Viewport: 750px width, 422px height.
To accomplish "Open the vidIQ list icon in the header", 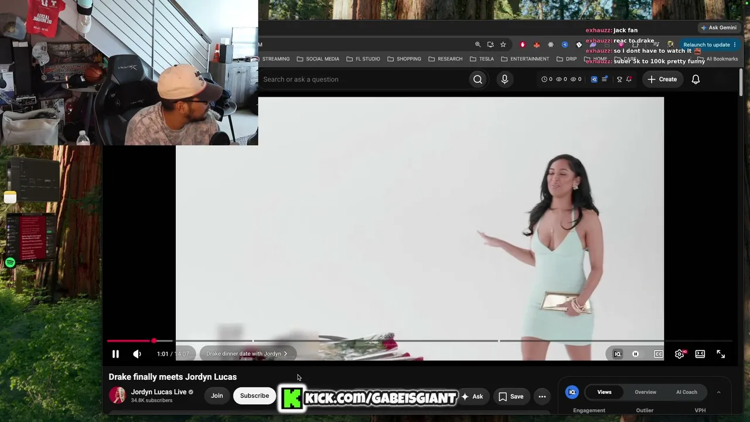I will (x=604, y=79).
